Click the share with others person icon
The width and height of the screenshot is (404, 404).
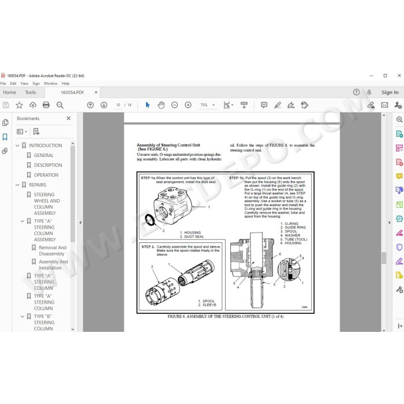coord(398,105)
